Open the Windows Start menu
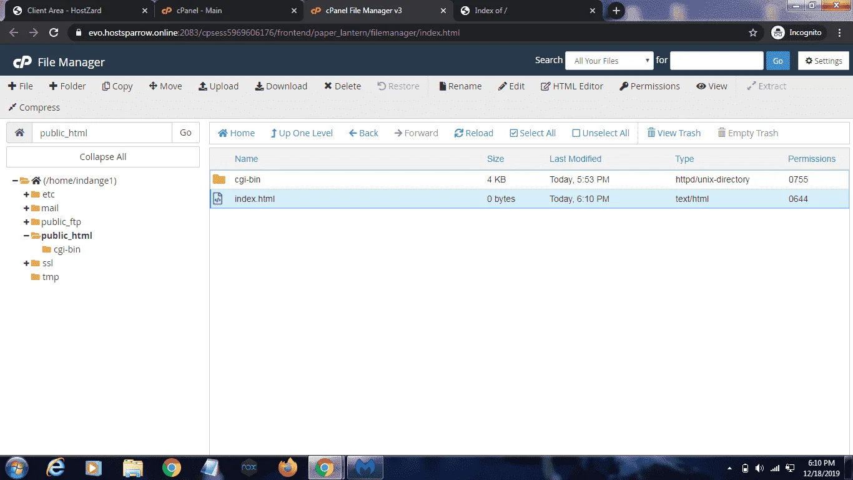 click(x=16, y=467)
